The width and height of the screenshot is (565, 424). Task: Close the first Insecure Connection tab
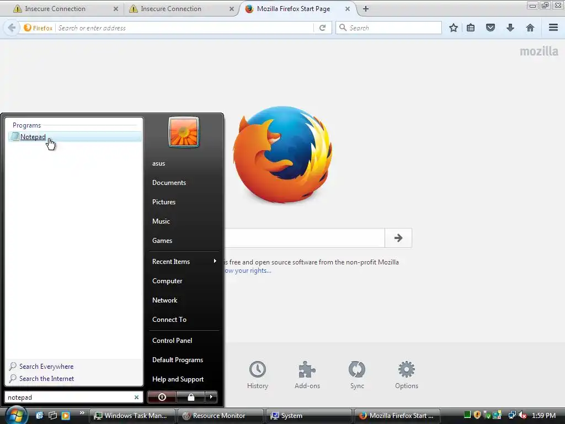point(116,9)
